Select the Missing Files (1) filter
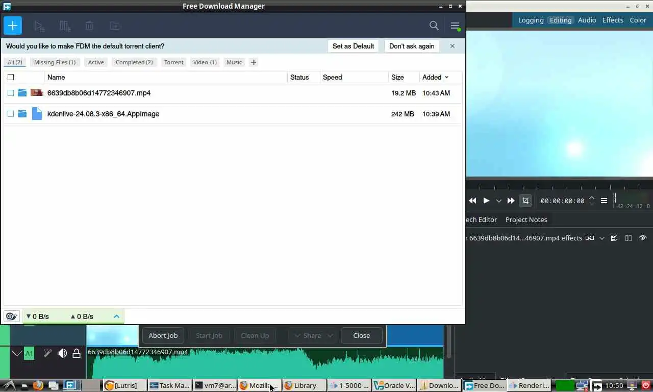The height and width of the screenshot is (392, 653). pyautogui.click(x=55, y=62)
